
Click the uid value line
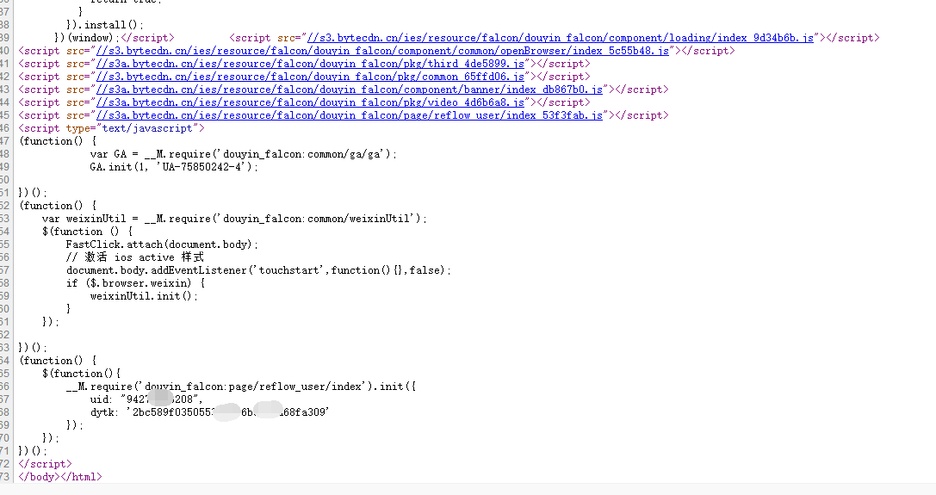[146, 399]
